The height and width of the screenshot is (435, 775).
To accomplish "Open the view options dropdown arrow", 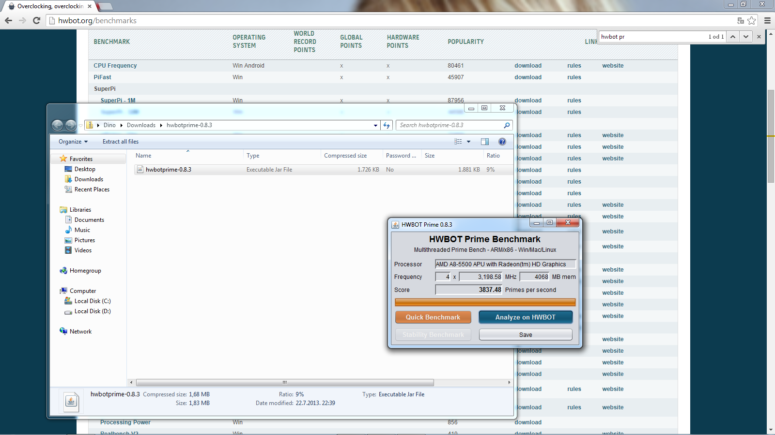I will [468, 142].
